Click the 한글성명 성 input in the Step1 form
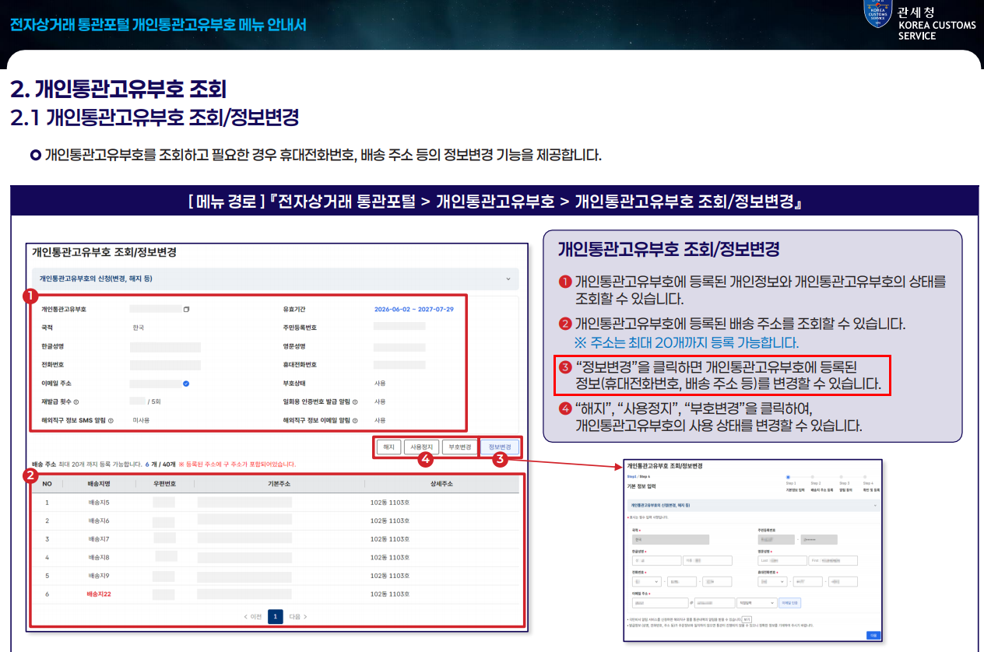 coord(657,560)
